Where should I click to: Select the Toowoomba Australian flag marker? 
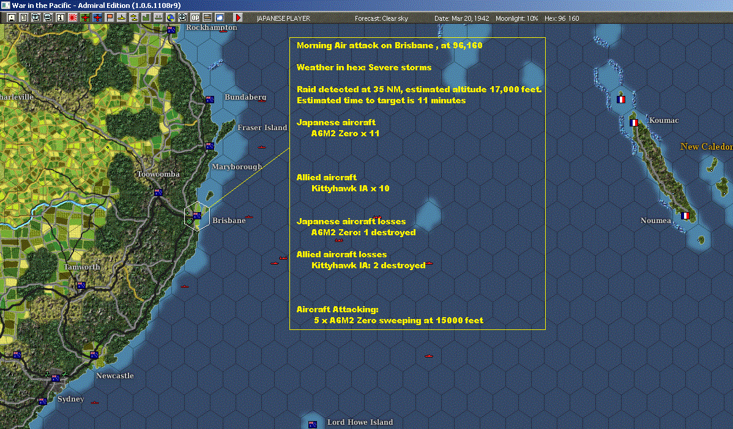click(158, 193)
